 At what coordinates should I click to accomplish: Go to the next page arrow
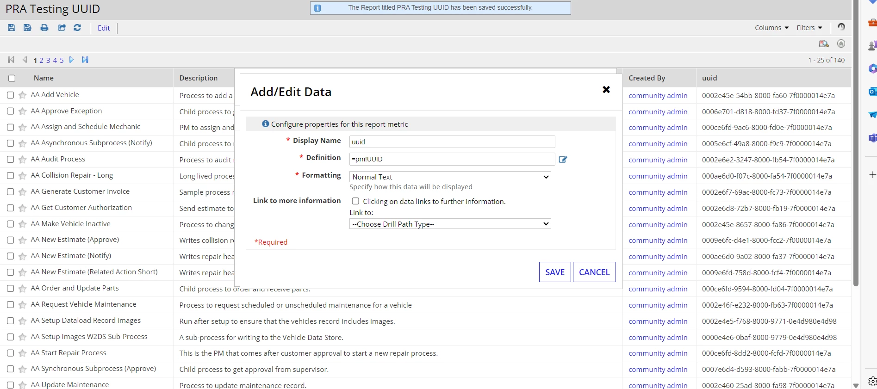tap(71, 60)
